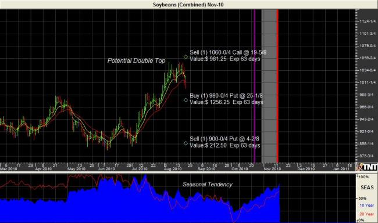The image size is (378, 223).
Task: Click the purple vertical line marker
Action: coord(254,86)
